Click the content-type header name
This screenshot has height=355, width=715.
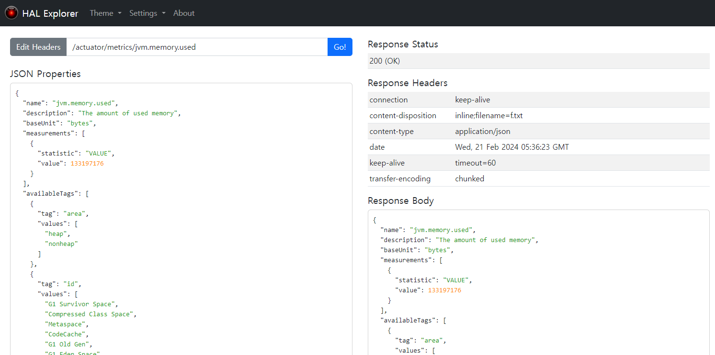[x=391, y=131]
